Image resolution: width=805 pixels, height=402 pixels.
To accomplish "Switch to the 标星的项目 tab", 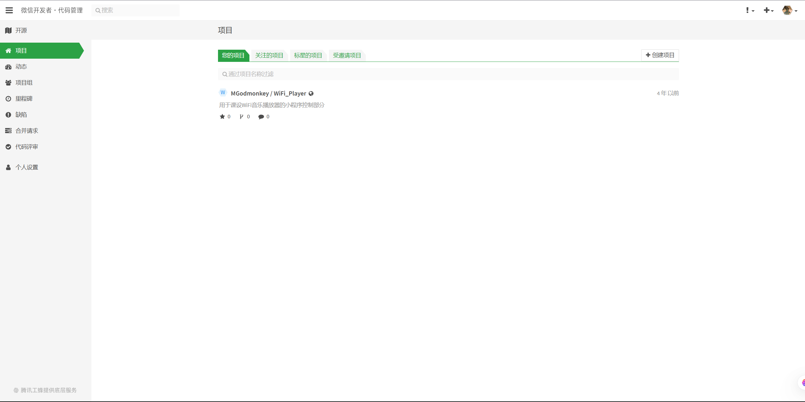I will click(x=308, y=55).
